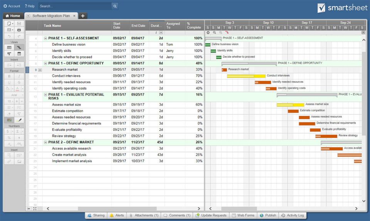This screenshot has height=221, width=370.
Task: Open the Home tab
Action: [x=12, y=16]
